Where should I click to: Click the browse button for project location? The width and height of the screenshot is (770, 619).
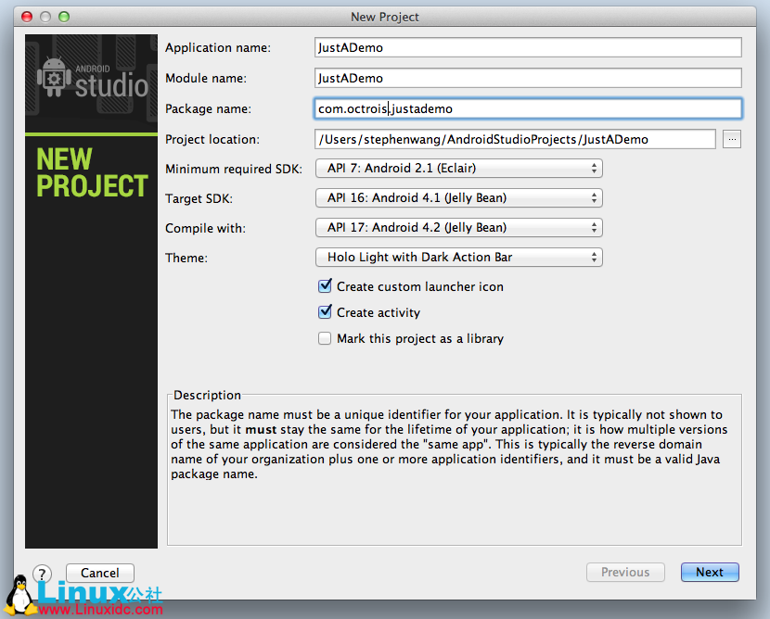point(732,139)
